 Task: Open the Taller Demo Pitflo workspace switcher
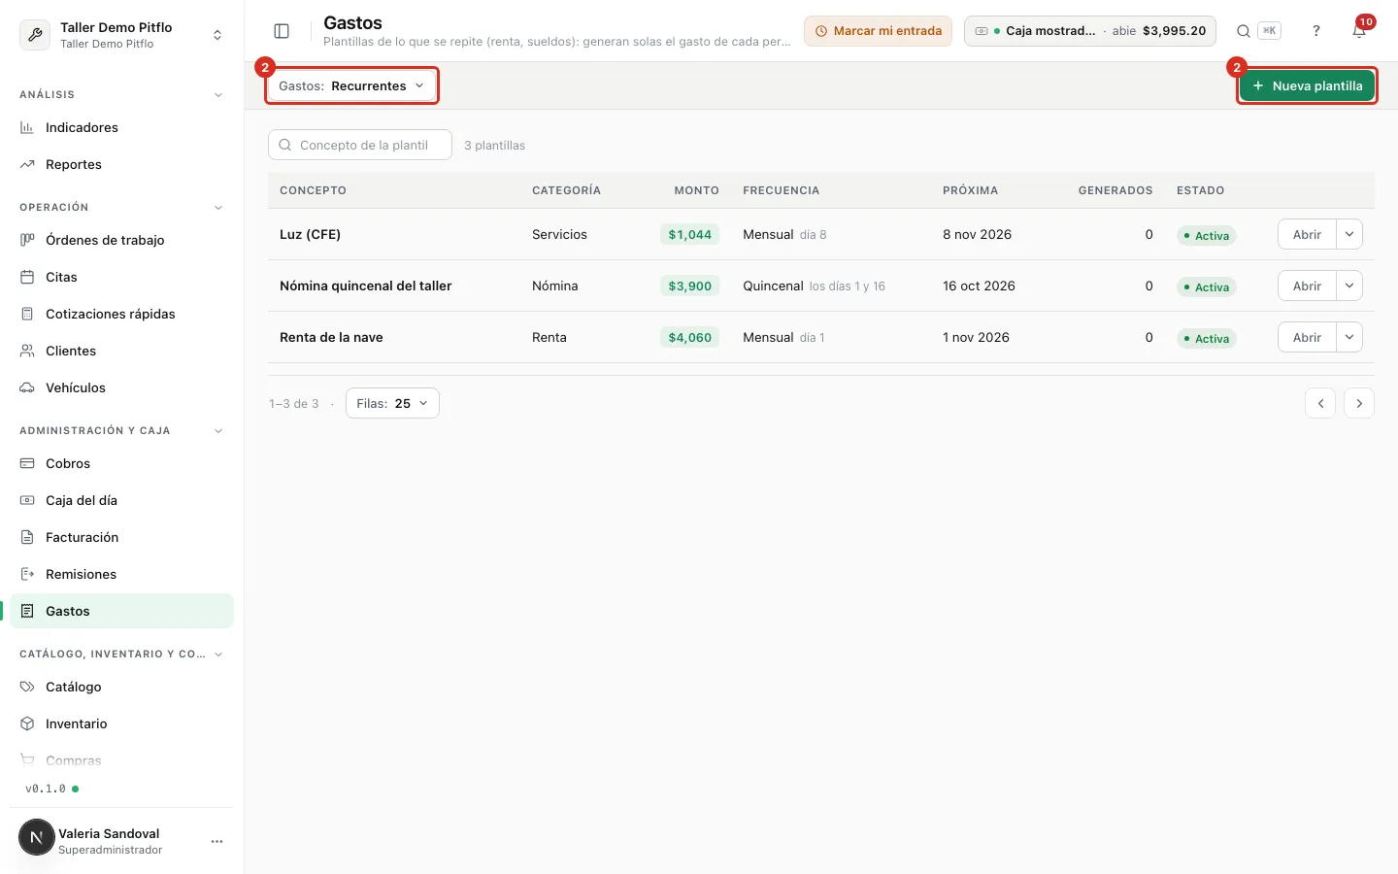(x=122, y=35)
